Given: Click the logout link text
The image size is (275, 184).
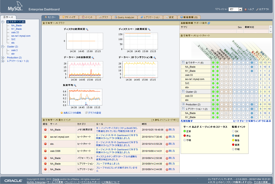Looking at the screenshot, I should [x=264, y=9].
